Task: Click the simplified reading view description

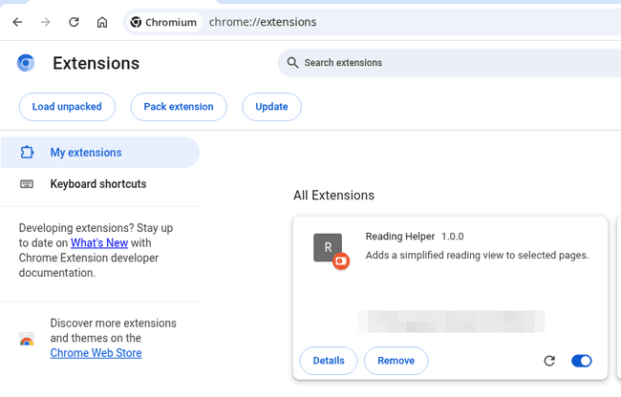Action: [x=478, y=256]
